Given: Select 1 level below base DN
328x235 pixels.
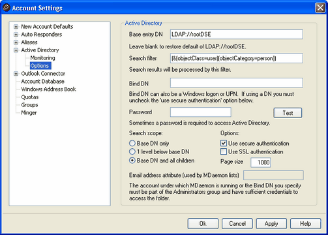Looking at the screenshot, I should [132, 151].
